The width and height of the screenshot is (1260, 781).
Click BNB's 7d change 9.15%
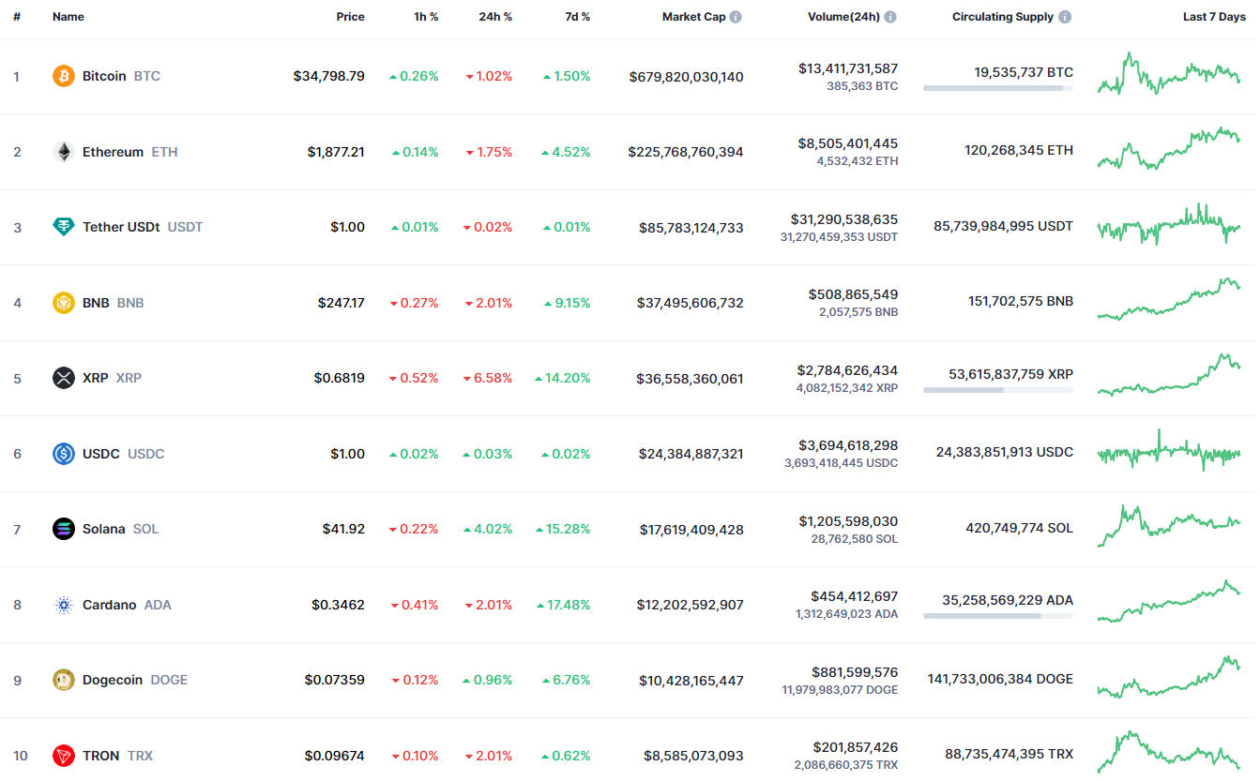[x=567, y=303]
